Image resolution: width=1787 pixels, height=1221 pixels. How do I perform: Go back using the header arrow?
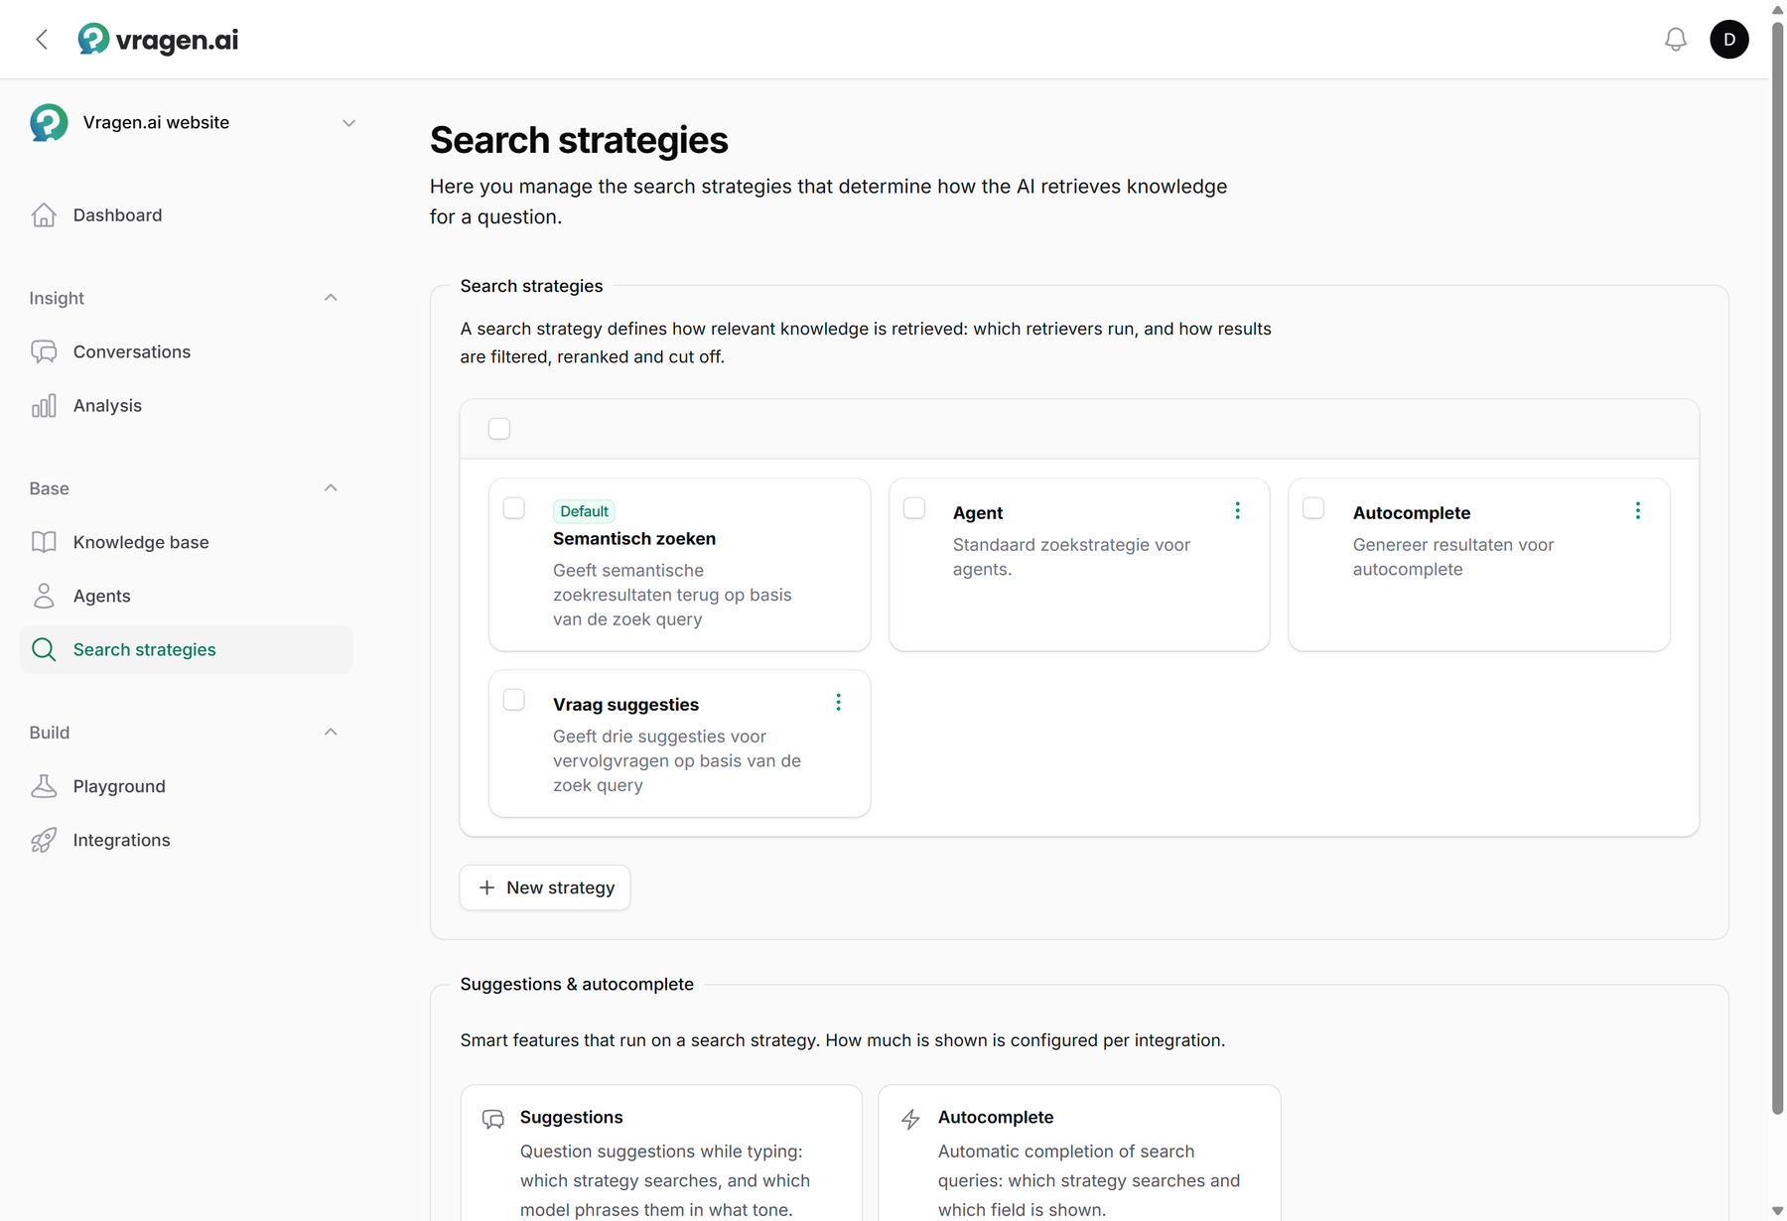coord(42,40)
